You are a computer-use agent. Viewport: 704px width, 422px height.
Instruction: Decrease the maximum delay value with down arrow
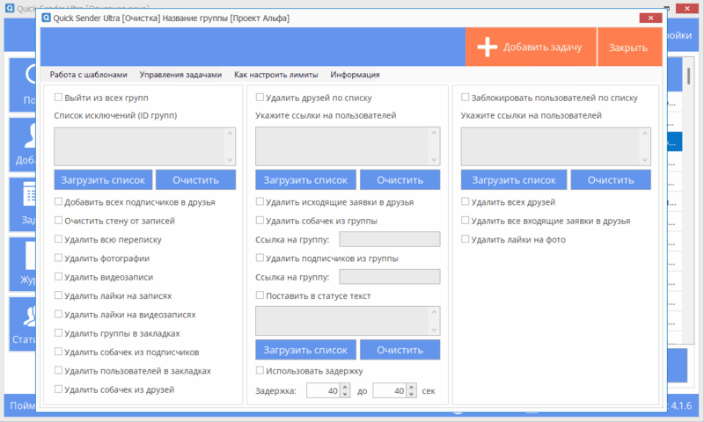point(411,394)
